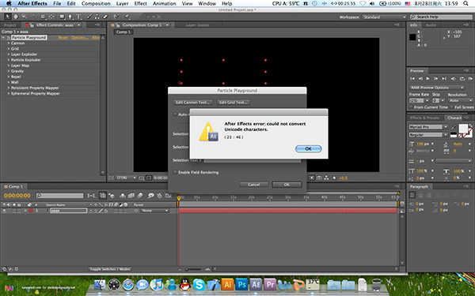475x296 pixels.
Task: Open preview Resolution Auto dropdown
Action: click(460, 100)
